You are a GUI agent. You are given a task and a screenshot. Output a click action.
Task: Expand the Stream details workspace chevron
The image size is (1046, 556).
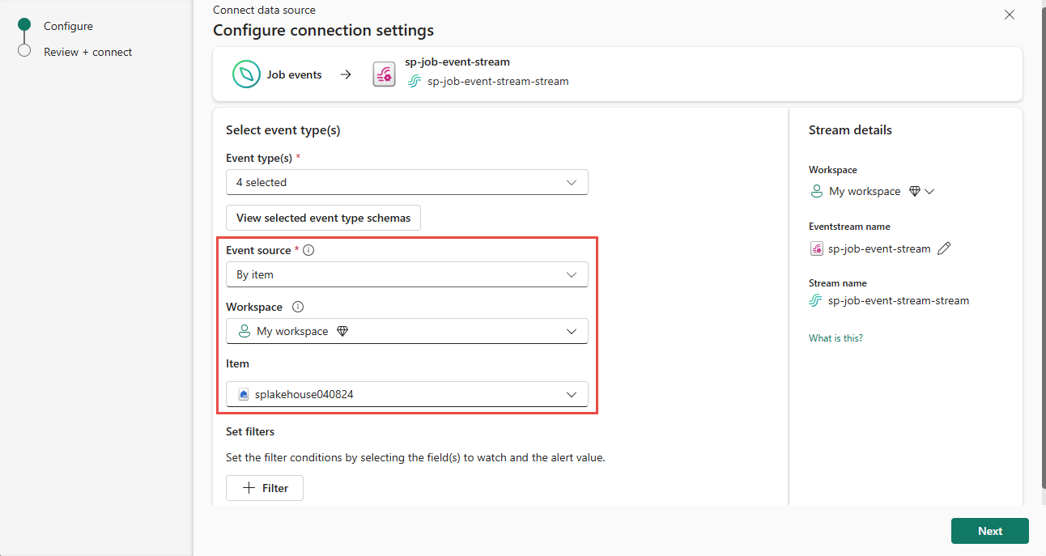click(x=929, y=192)
